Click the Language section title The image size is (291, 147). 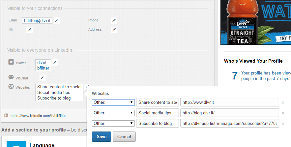click(42, 145)
